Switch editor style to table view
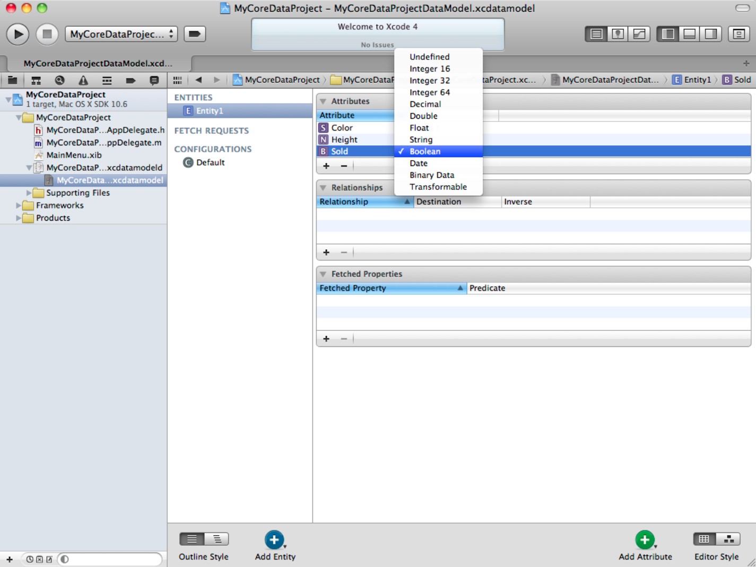 tap(705, 539)
